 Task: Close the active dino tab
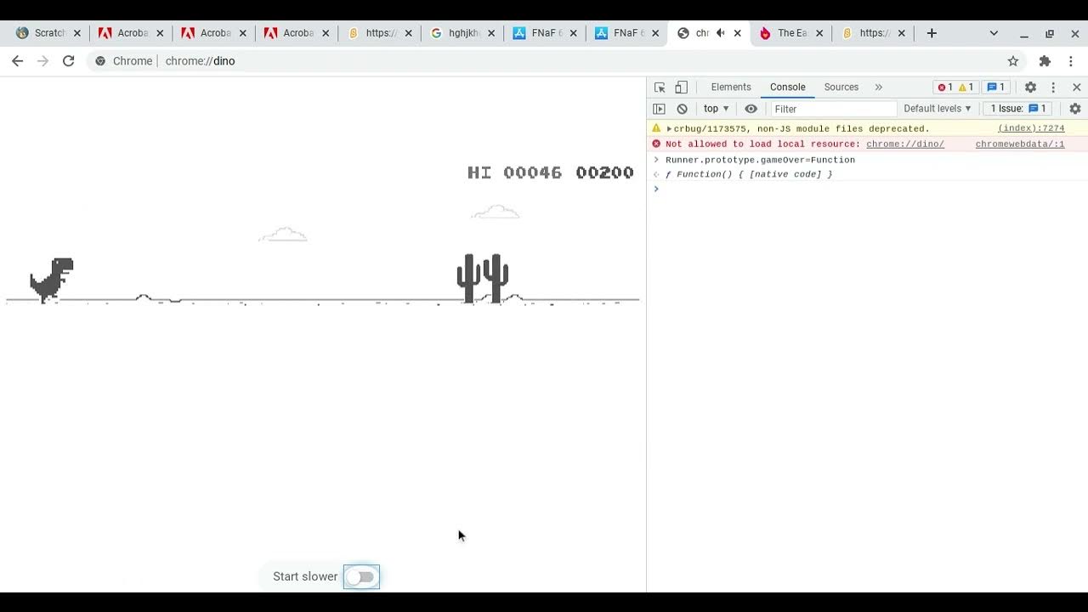click(x=738, y=33)
